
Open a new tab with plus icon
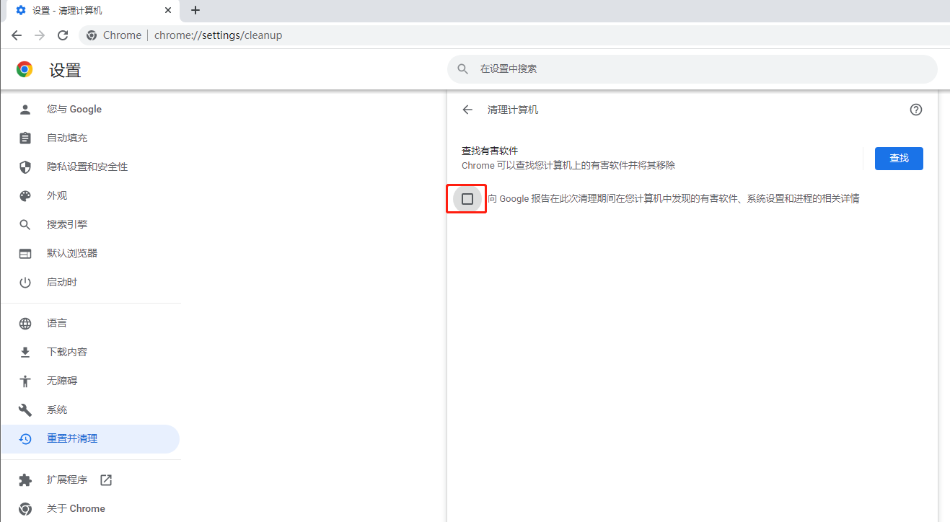[195, 10]
